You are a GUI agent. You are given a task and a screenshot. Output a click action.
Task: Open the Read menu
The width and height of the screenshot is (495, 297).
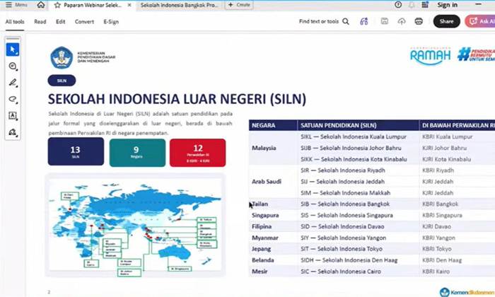click(40, 21)
